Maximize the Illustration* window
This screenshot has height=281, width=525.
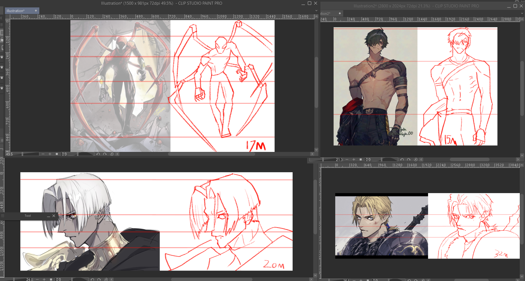pos(309,3)
